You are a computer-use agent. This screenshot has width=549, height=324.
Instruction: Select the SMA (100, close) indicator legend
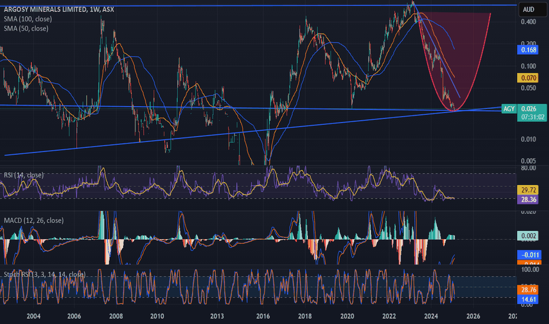(28, 19)
